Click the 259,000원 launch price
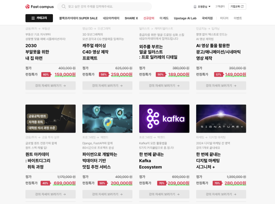 (x=122, y=74)
